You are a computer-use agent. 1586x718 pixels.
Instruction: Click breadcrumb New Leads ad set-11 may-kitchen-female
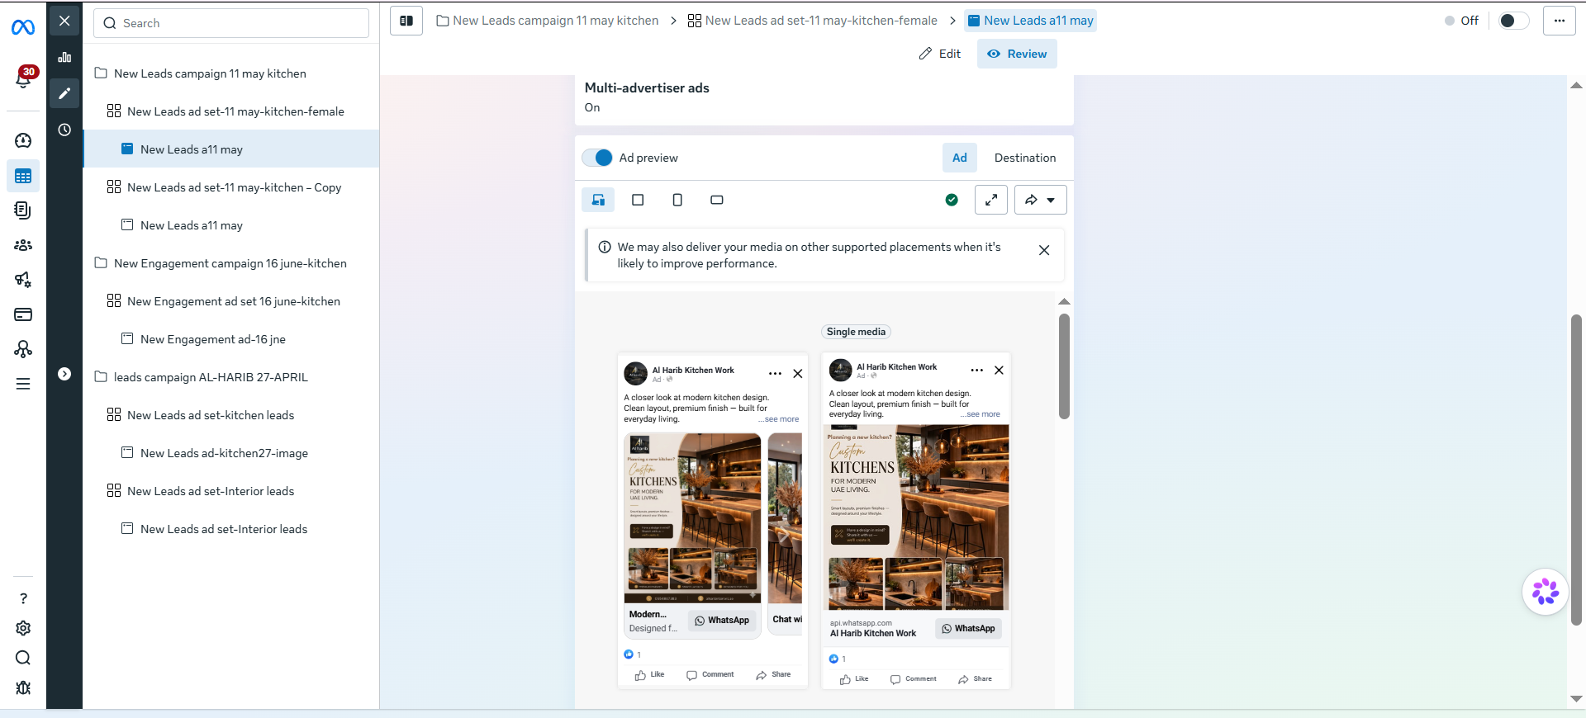tap(812, 21)
